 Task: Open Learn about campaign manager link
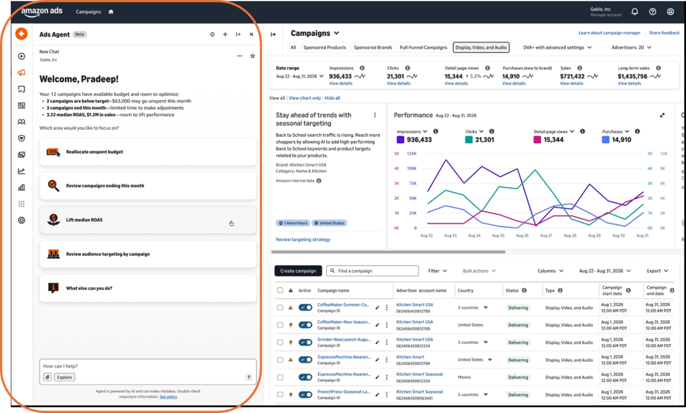[609, 33]
